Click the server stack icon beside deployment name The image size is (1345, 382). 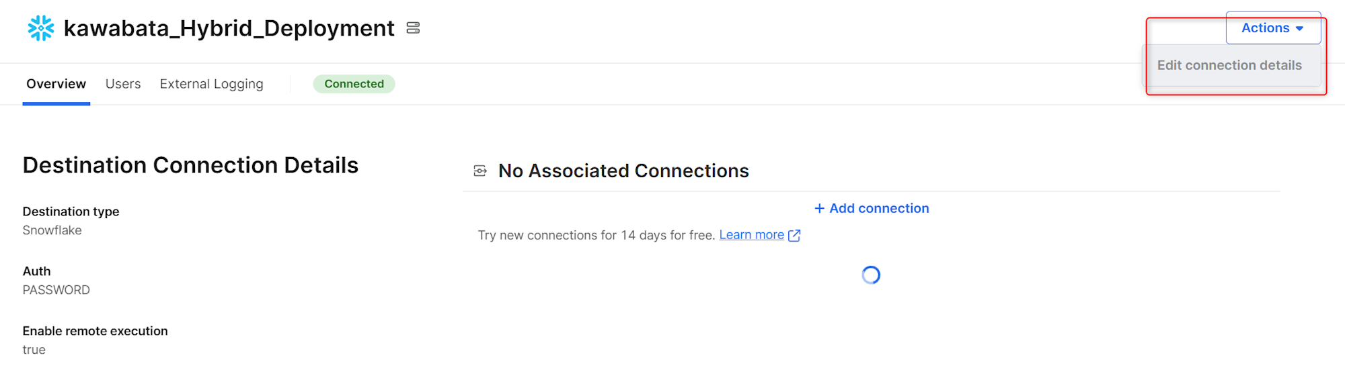413,28
